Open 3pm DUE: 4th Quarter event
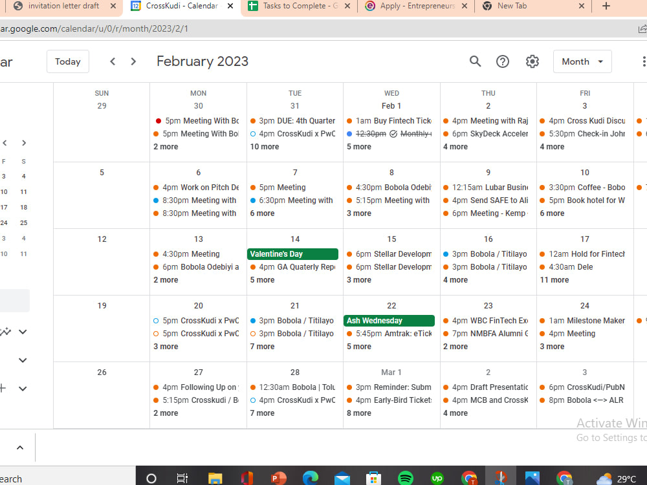This screenshot has height=485, width=647. [x=292, y=121]
